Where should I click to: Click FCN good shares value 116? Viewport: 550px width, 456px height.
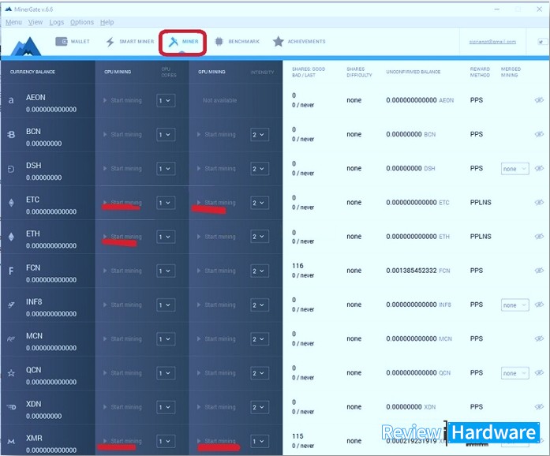297,266
